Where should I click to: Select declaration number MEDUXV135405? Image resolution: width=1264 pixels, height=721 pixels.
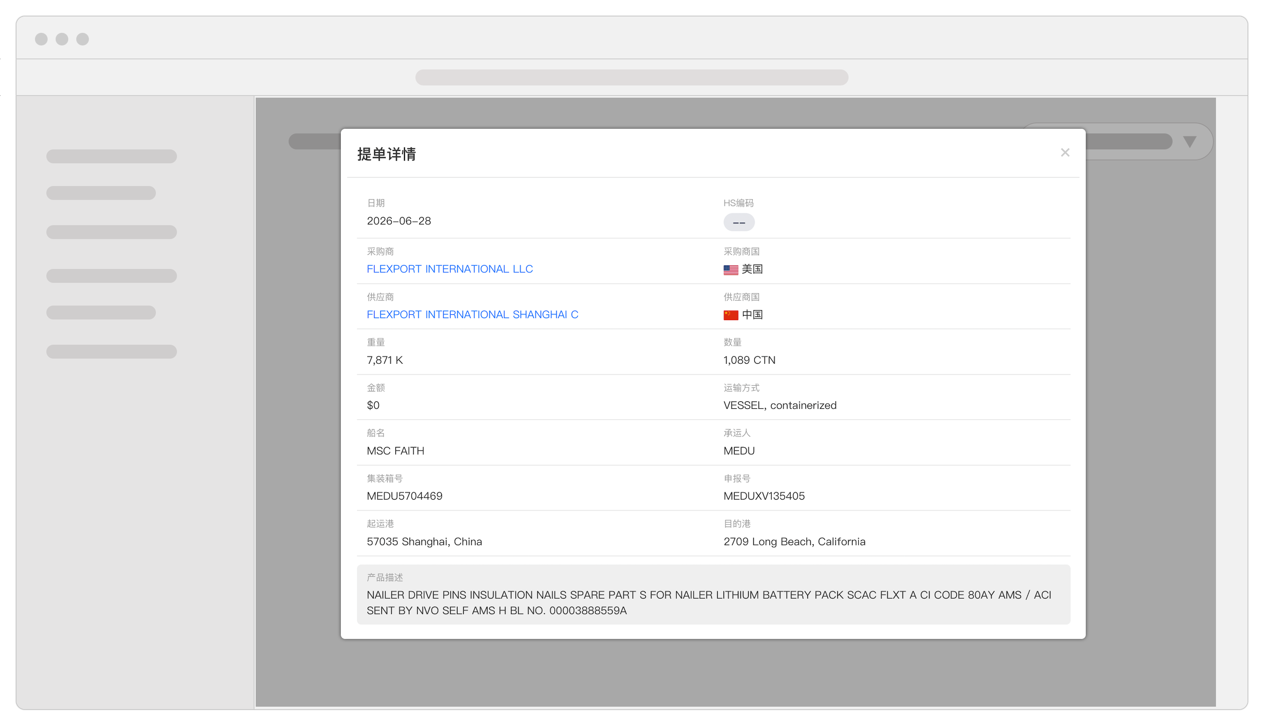tap(764, 496)
